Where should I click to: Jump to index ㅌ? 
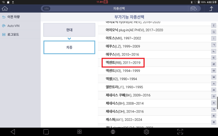[x=214, y=116]
